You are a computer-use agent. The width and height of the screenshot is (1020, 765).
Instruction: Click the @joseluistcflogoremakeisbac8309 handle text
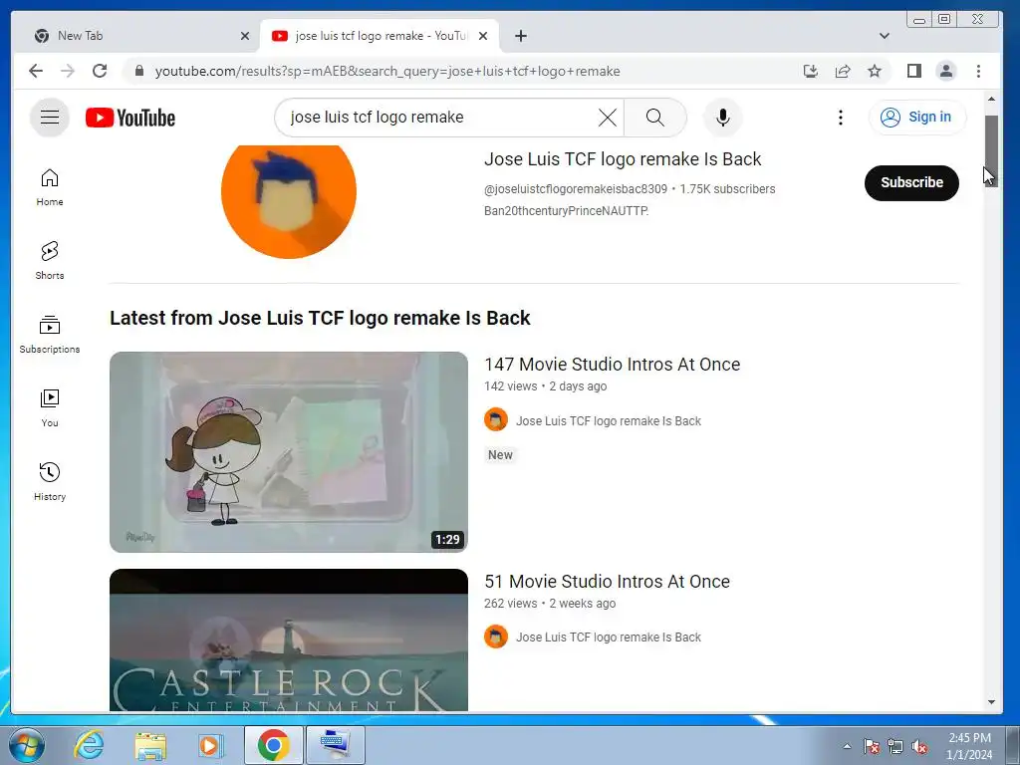576,188
